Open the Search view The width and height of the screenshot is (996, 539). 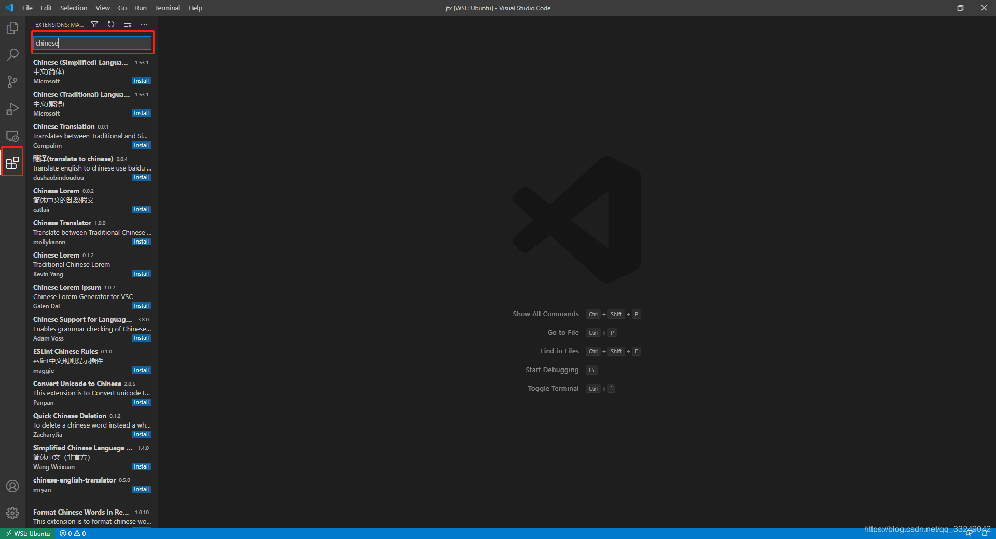pos(12,55)
